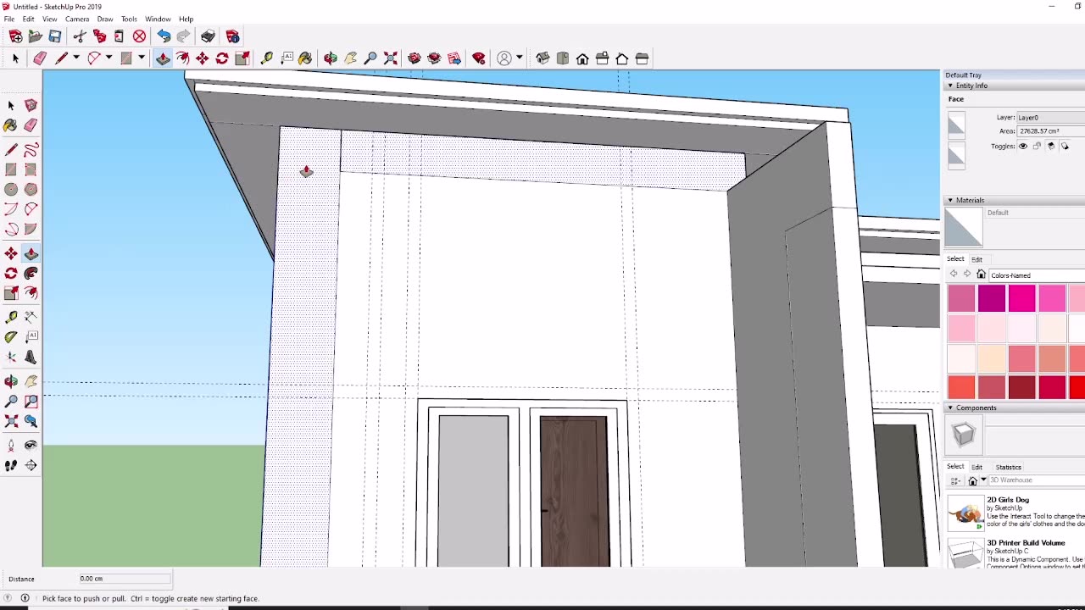Viewport: 1085px width, 610px height.
Task: Open the Window menu
Action: tap(158, 19)
